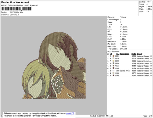Click code '1256' in row 1

134,56
